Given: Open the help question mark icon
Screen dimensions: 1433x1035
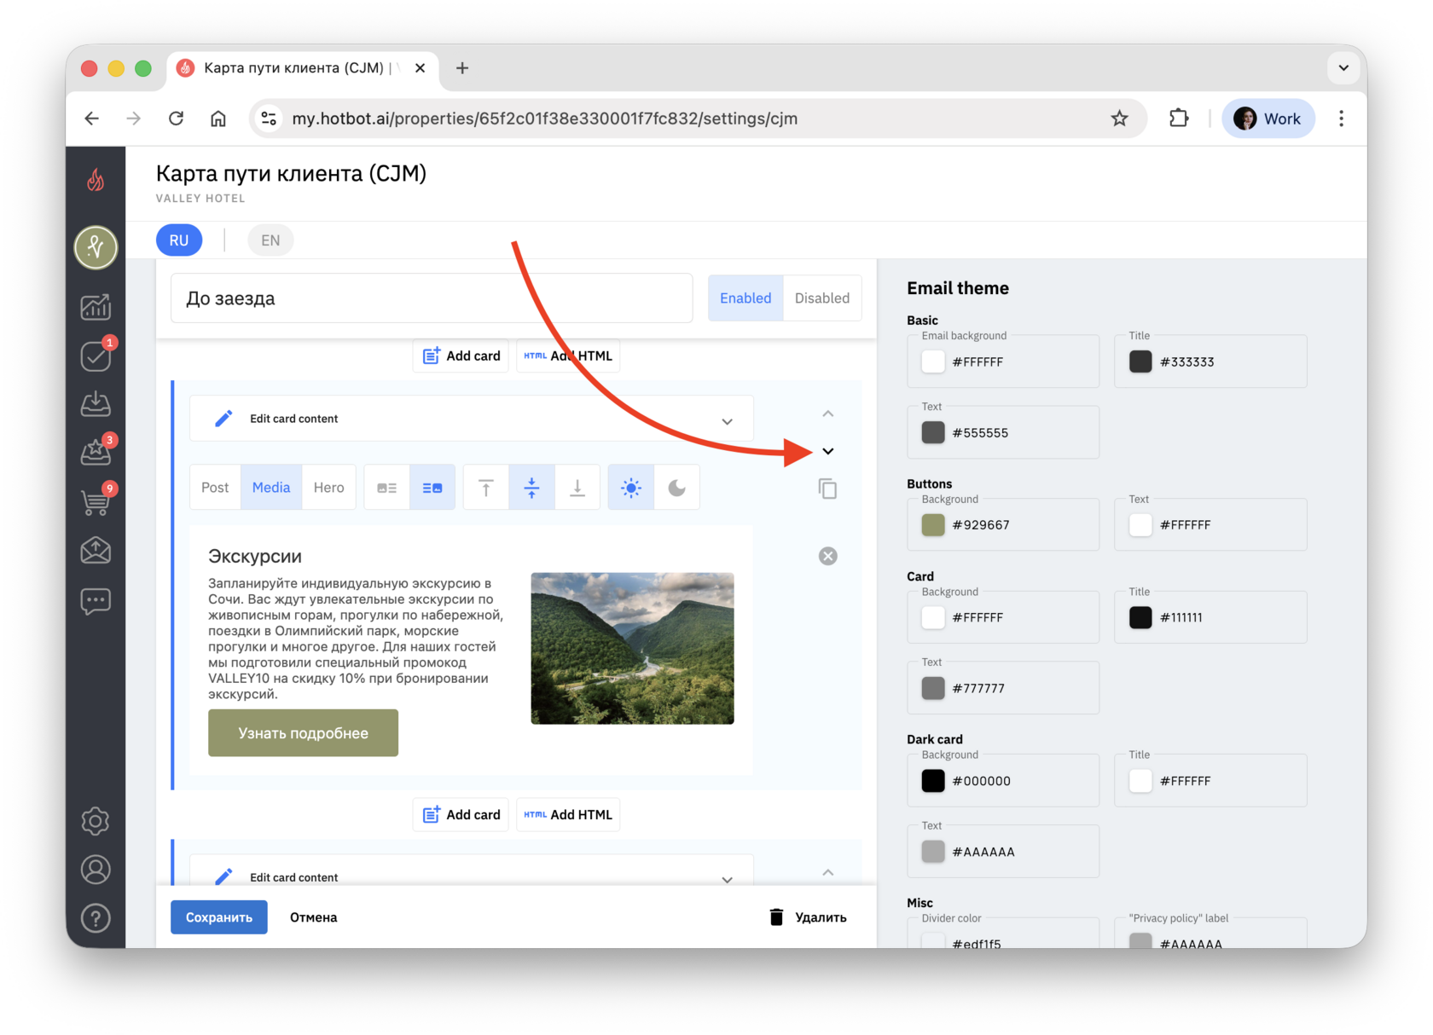Looking at the screenshot, I should [96, 918].
